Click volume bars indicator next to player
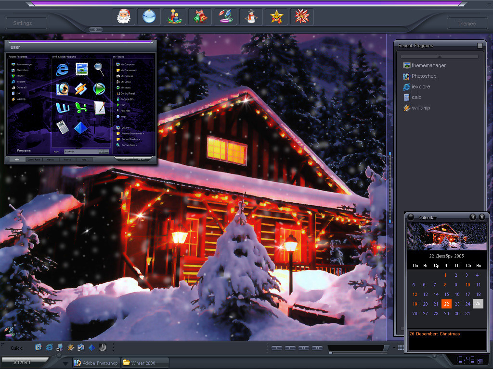Image resolution: width=493 pixels, height=369 pixels. [x=401, y=348]
